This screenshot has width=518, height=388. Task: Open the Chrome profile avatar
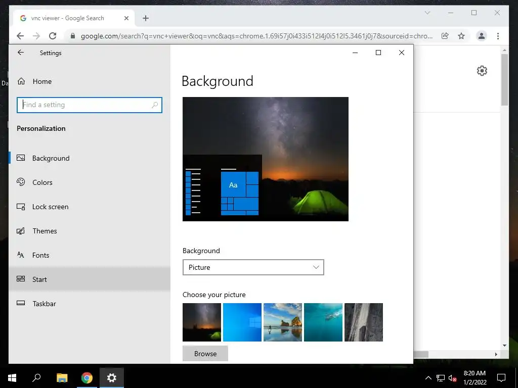click(482, 36)
